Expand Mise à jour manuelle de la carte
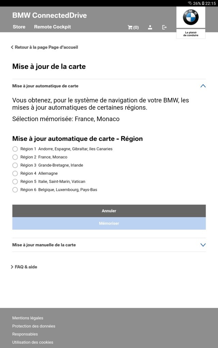Screen dimensions: 218x348 (203, 245)
